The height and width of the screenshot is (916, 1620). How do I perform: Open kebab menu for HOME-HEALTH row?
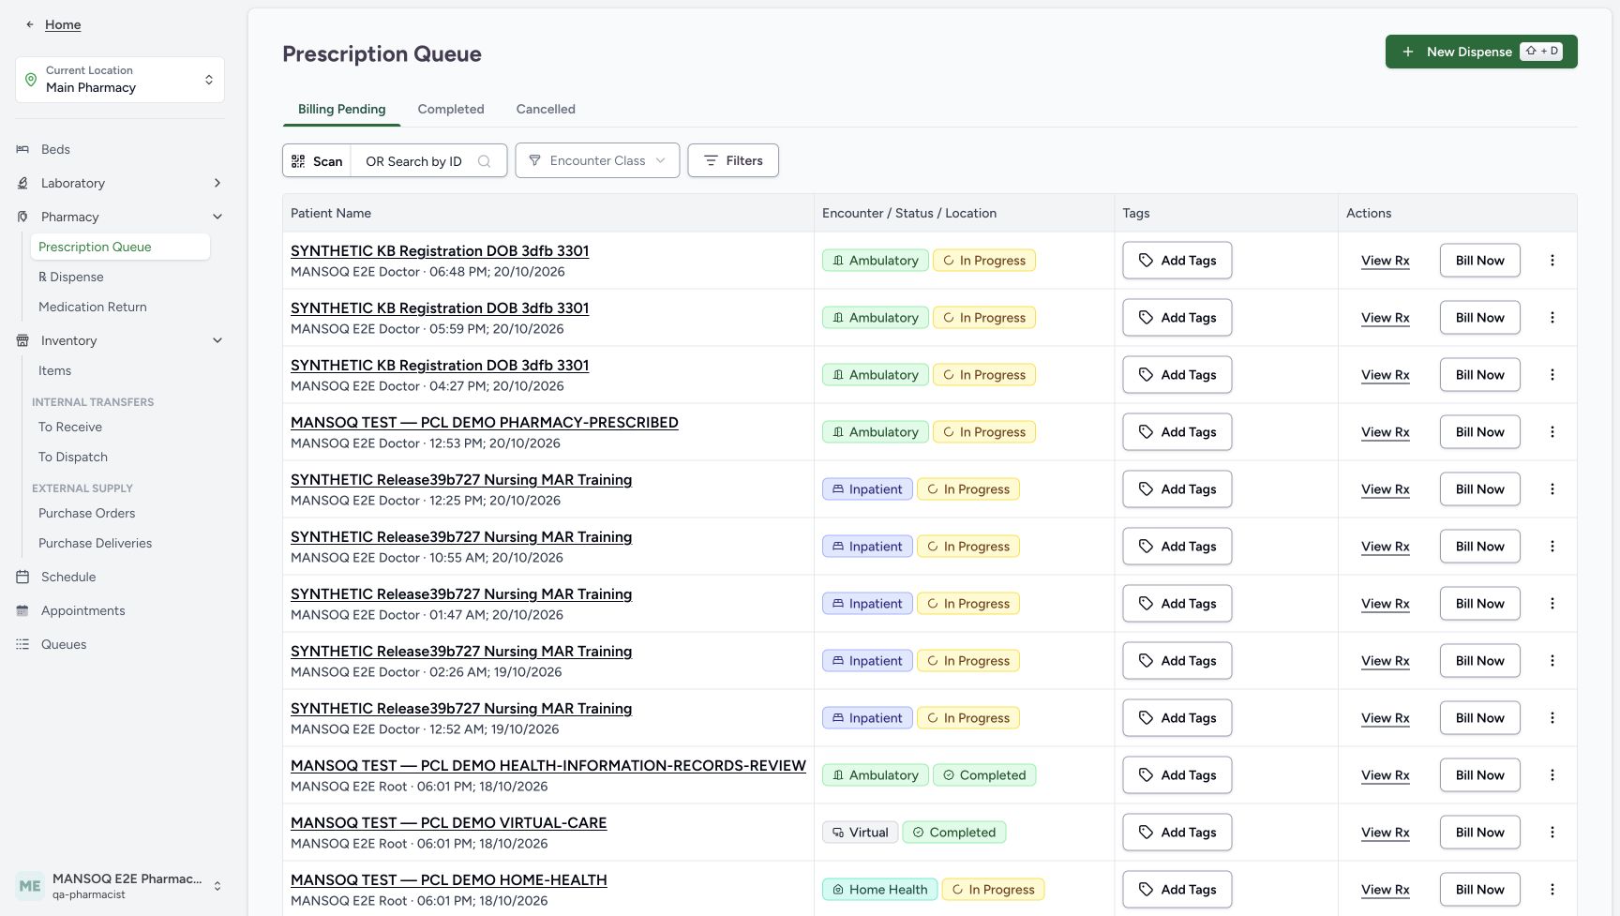click(x=1552, y=890)
